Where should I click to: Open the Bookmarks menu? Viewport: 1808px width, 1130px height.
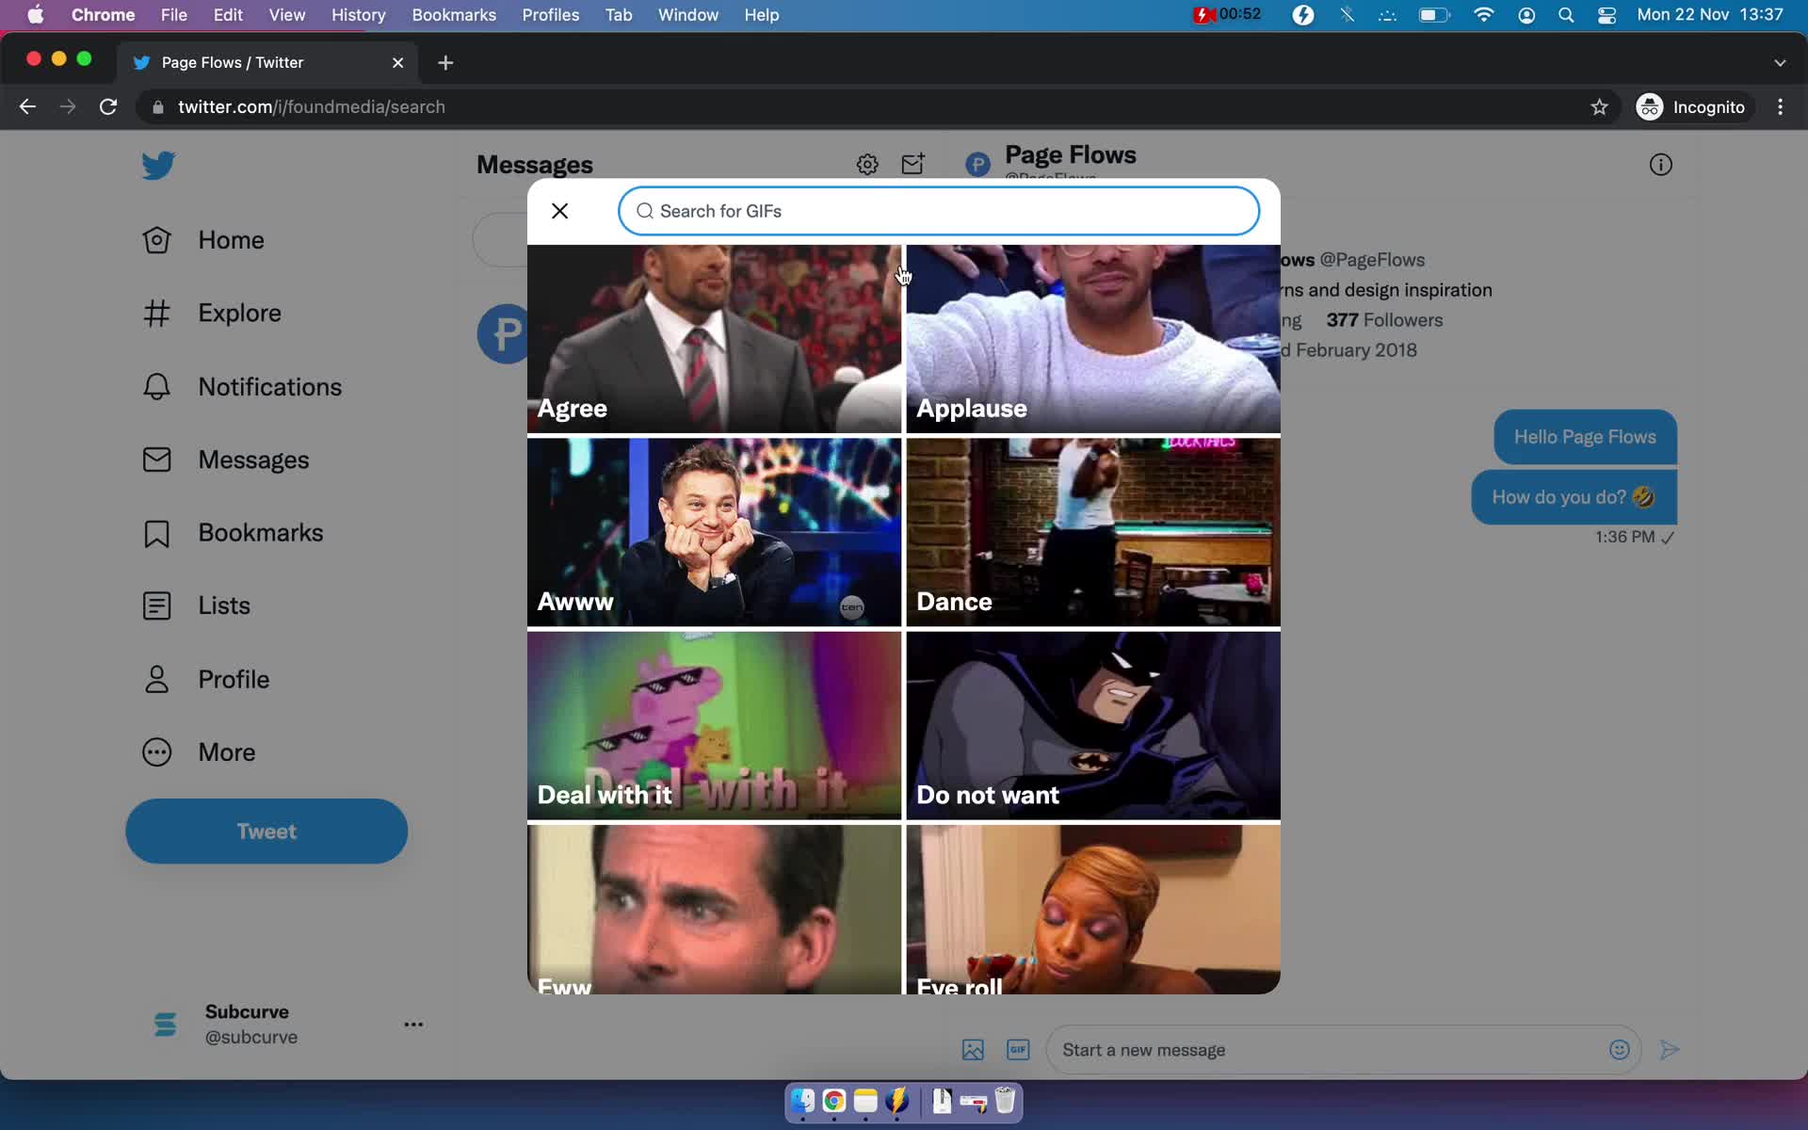[x=454, y=15]
